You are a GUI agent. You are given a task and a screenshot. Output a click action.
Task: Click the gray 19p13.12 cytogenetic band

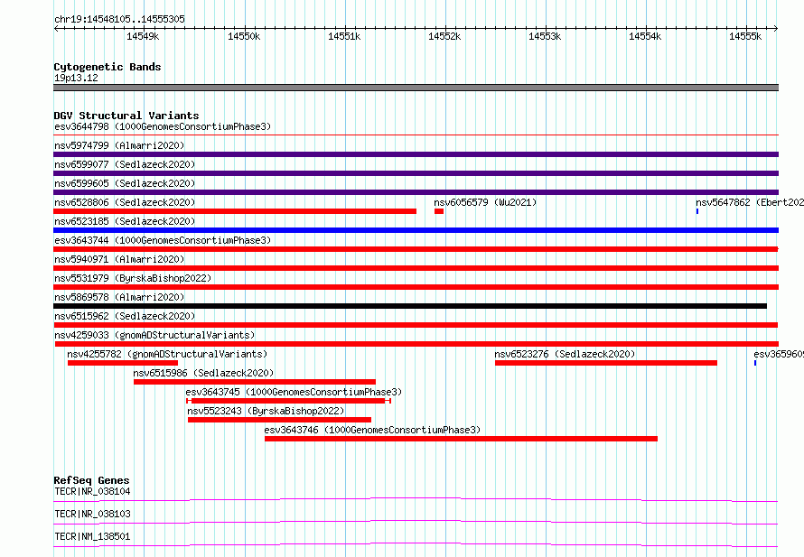tap(416, 88)
